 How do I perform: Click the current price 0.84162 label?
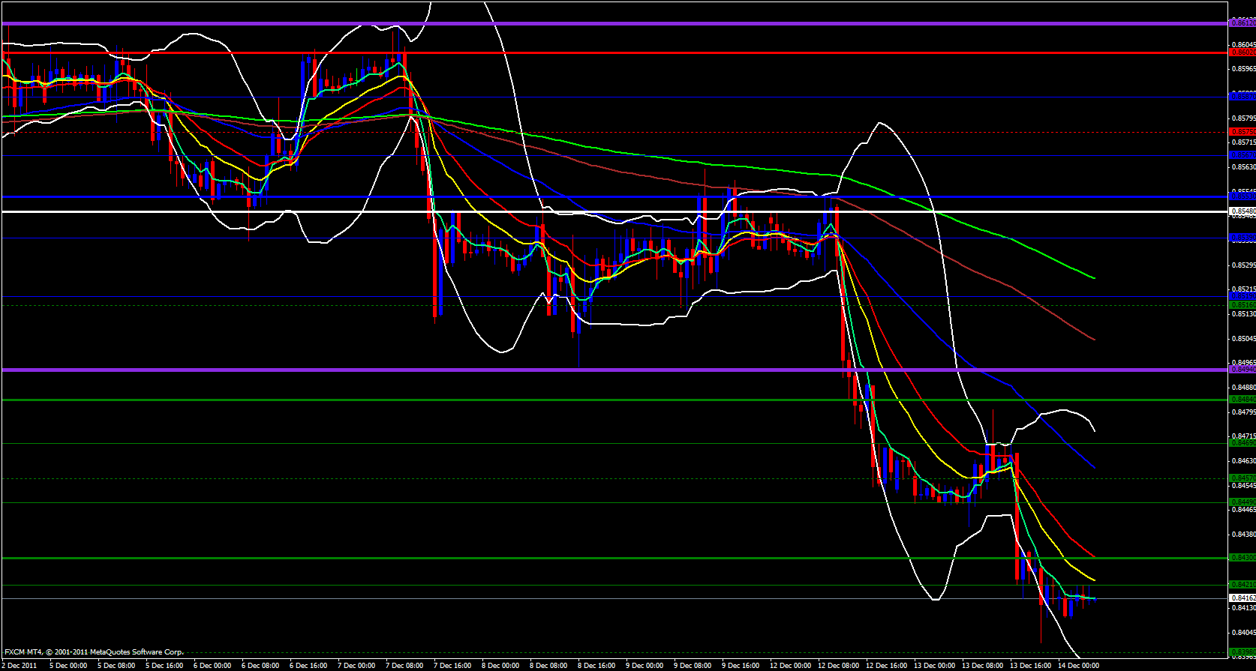[x=1242, y=598]
